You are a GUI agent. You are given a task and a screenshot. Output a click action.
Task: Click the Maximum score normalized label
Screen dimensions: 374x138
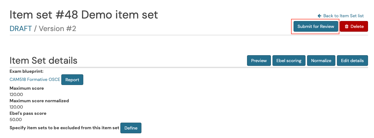[39, 101]
